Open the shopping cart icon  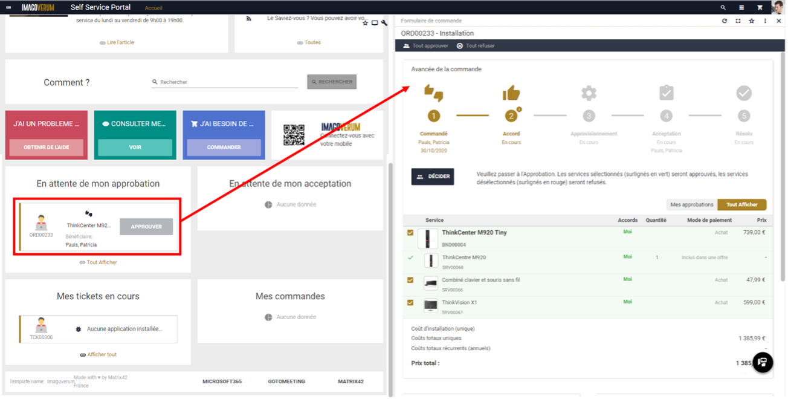click(x=760, y=7)
